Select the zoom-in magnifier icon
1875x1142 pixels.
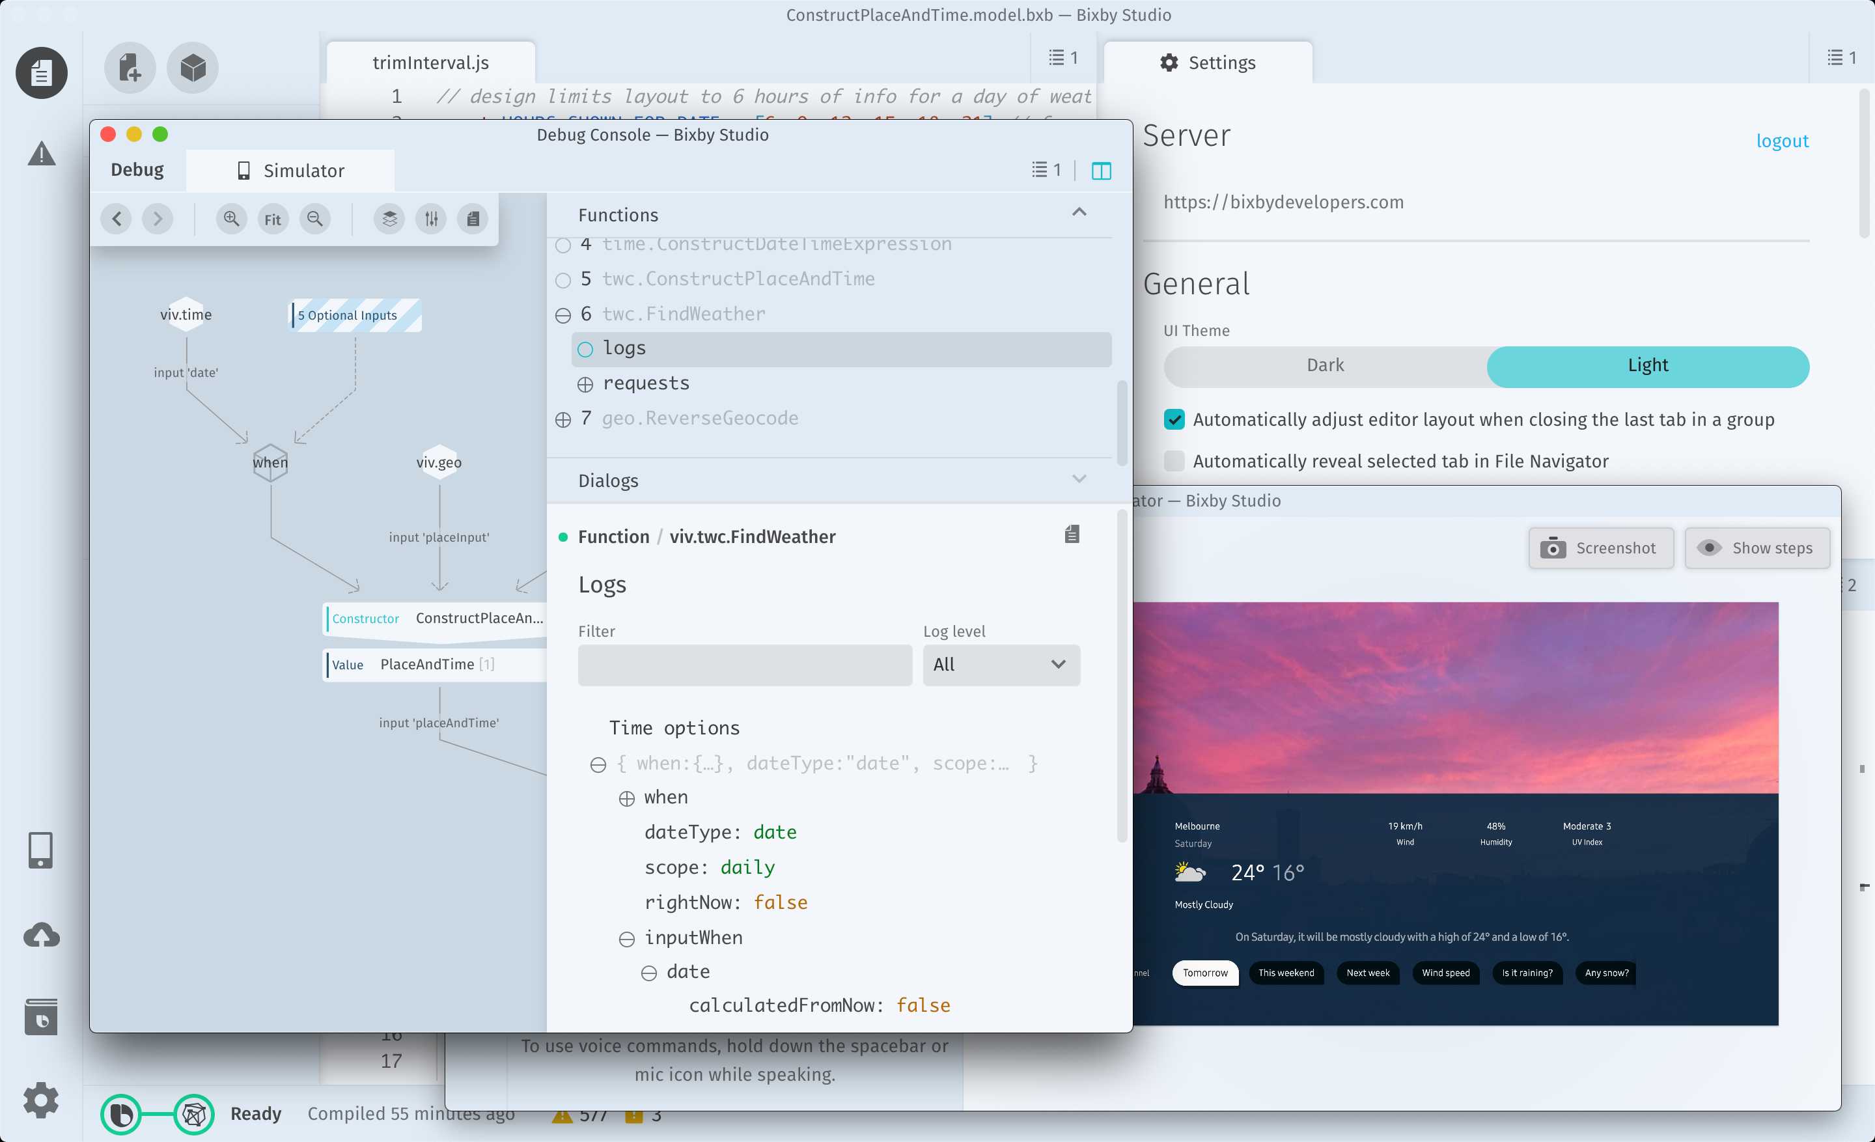coord(230,218)
